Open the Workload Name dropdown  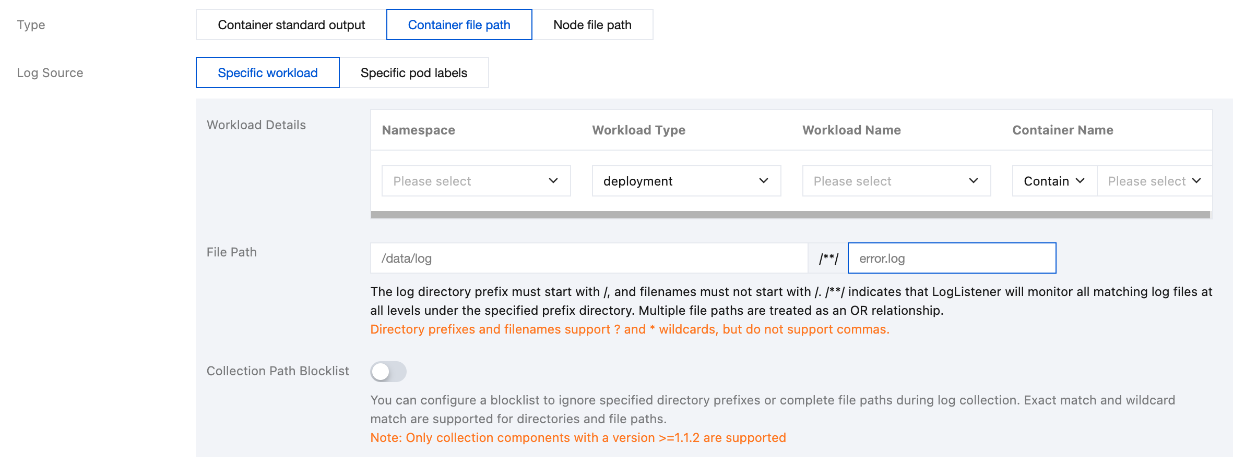[x=896, y=181]
